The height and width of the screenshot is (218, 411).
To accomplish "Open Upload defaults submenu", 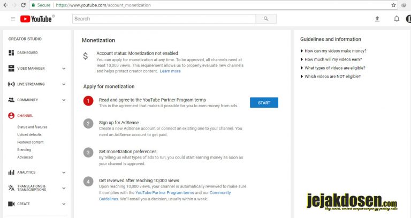I will pos(29,134).
